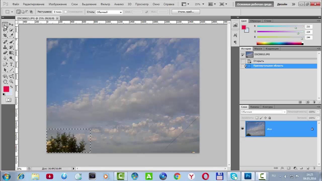Open the Paragraph panel icon

coord(235,42)
